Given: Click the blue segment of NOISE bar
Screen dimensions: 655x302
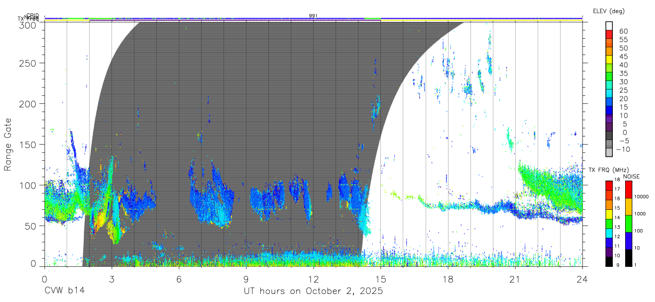Looking at the screenshot, I should [x=628, y=240].
